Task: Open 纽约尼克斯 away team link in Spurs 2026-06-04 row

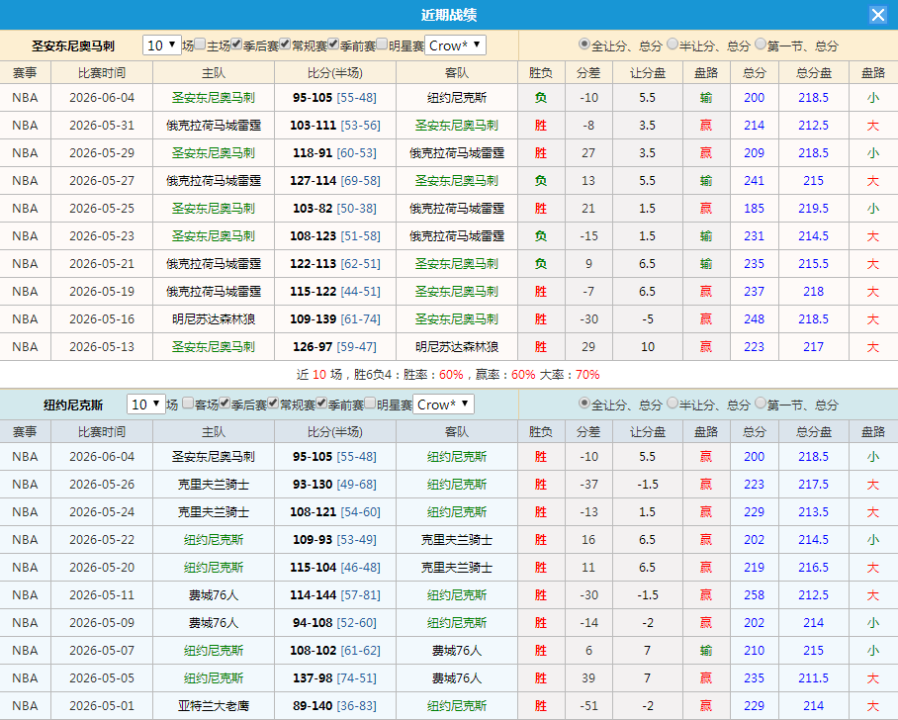Action: [457, 98]
